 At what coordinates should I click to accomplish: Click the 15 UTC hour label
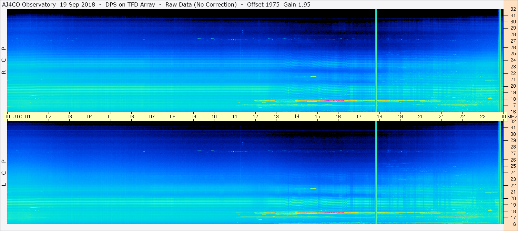(x=317, y=117)
